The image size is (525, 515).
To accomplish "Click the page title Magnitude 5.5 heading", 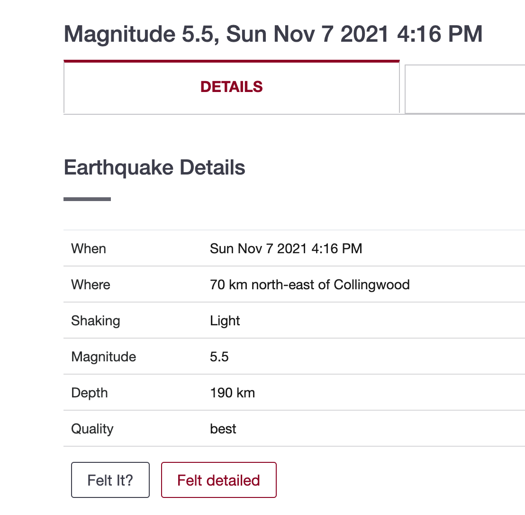I will tap(273, 34).
